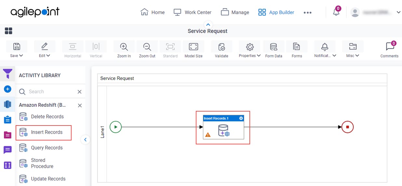Expand the Notifications toolbar dropdown arrow

(x=334, y=56)
